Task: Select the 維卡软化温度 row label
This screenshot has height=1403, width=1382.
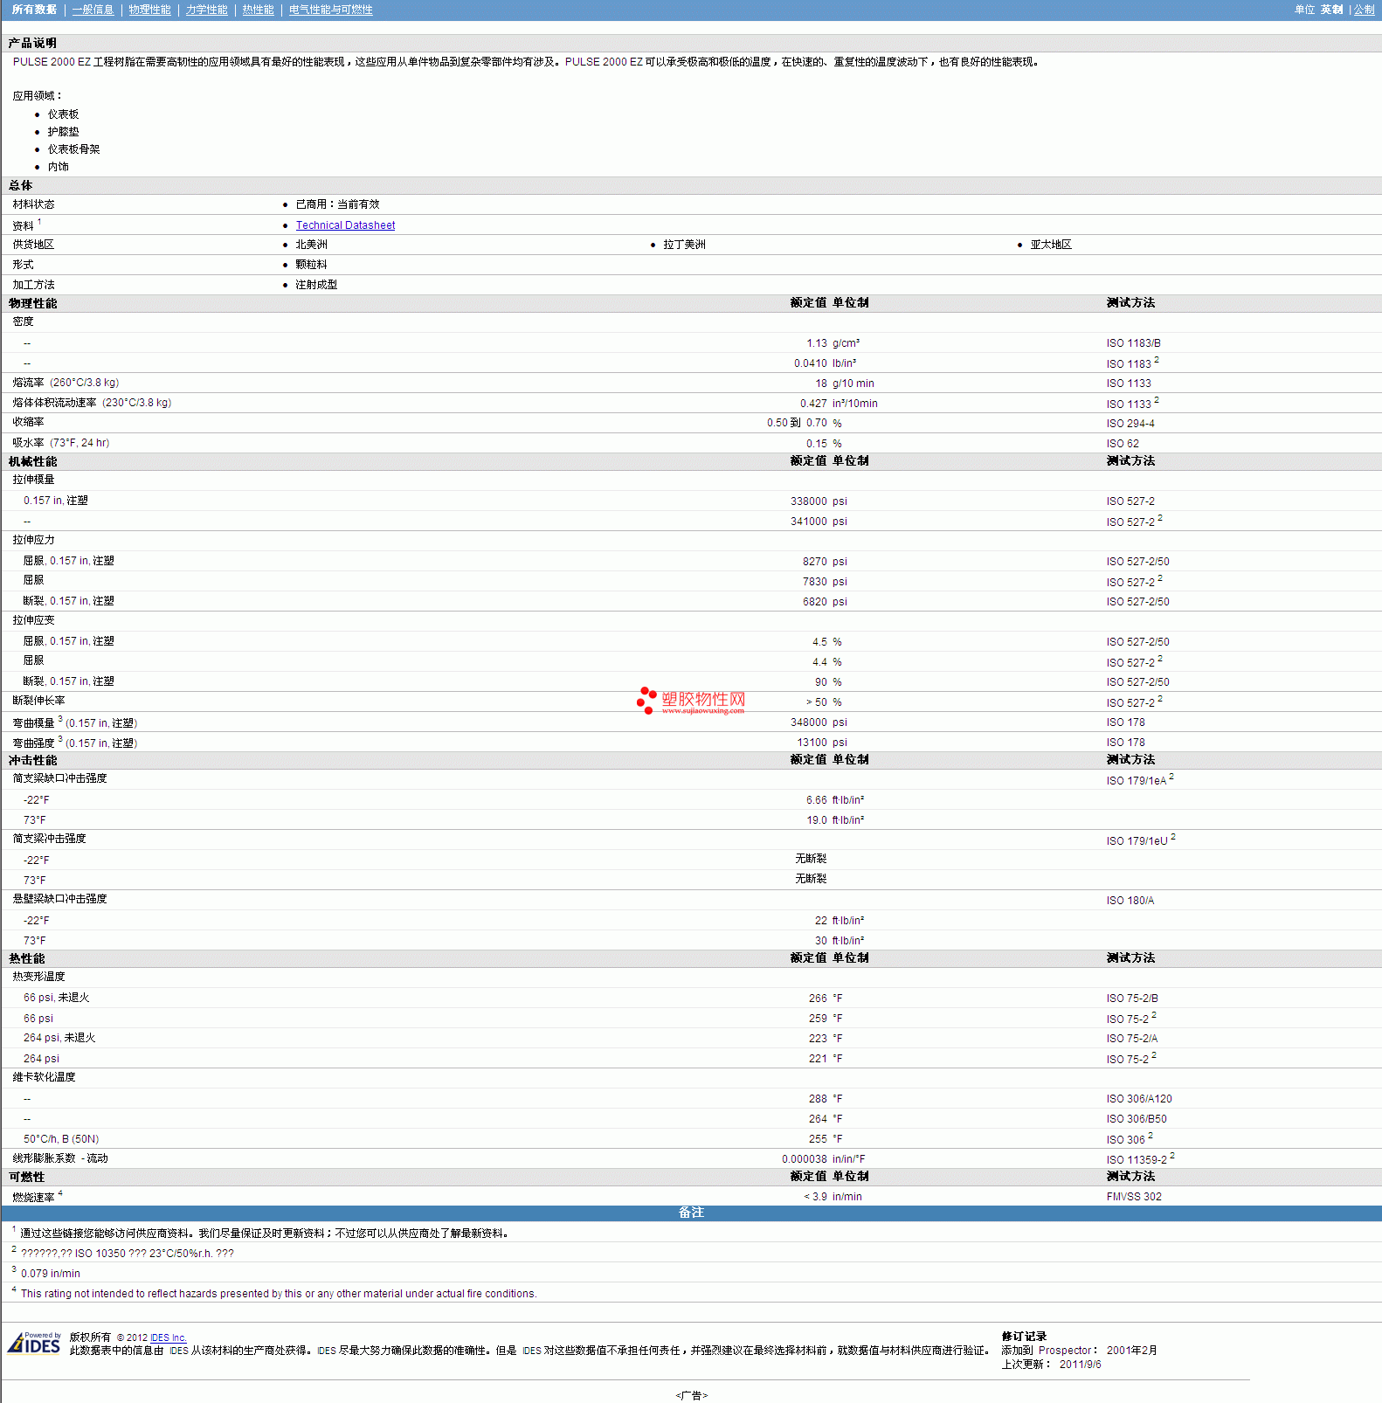Action: pyautogui.click(x=44, y=1077)
